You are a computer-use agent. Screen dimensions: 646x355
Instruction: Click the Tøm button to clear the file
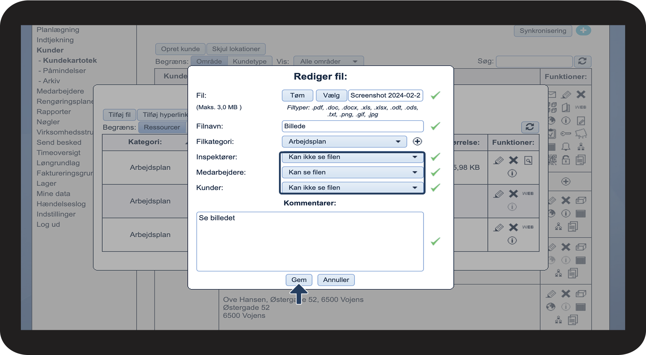click(x=297, y=95)
